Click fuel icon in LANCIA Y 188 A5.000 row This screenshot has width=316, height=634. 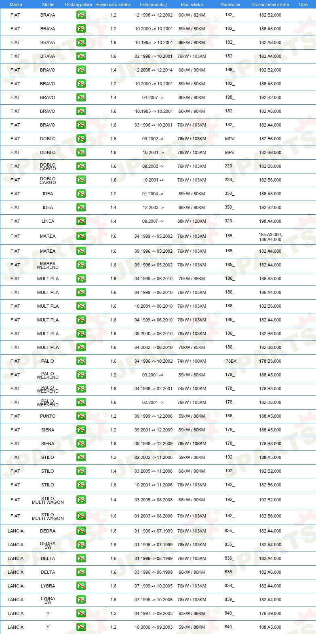(81, 627)
